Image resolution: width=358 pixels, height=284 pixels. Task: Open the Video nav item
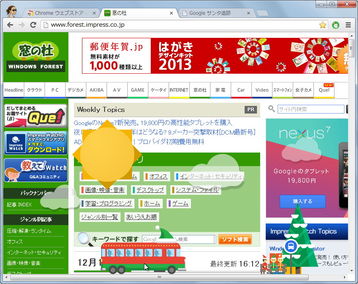click(262, 90)
